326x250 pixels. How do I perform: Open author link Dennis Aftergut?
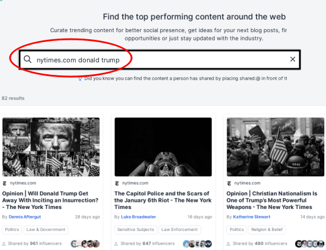pyautogui.click(x=25, y=217)
